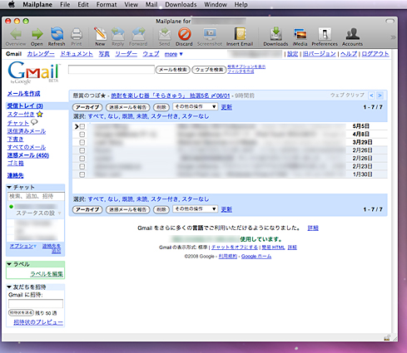Click the chat bubble icon beside チャット
Image resolution: width=407 pixels, height=353 pixels.
click(34, 122)
